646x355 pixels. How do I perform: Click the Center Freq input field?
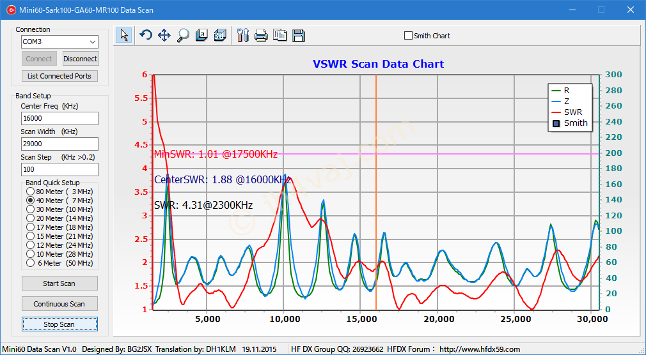click(x=59, y=119)
